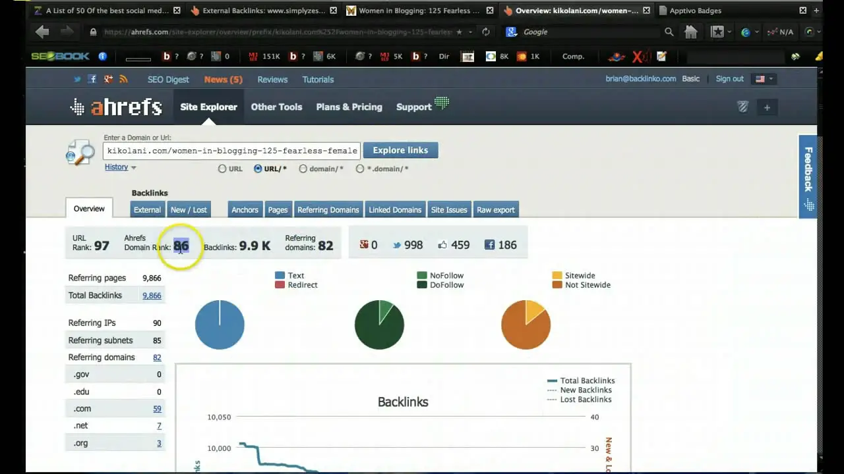This screenshot has height=474, width=844.
Task: Select the URL radio button
Action: (x=222, y=169)
